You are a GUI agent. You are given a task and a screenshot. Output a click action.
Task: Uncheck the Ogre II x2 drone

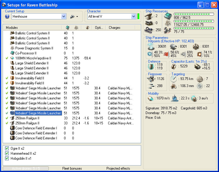[x=7, y=148]
